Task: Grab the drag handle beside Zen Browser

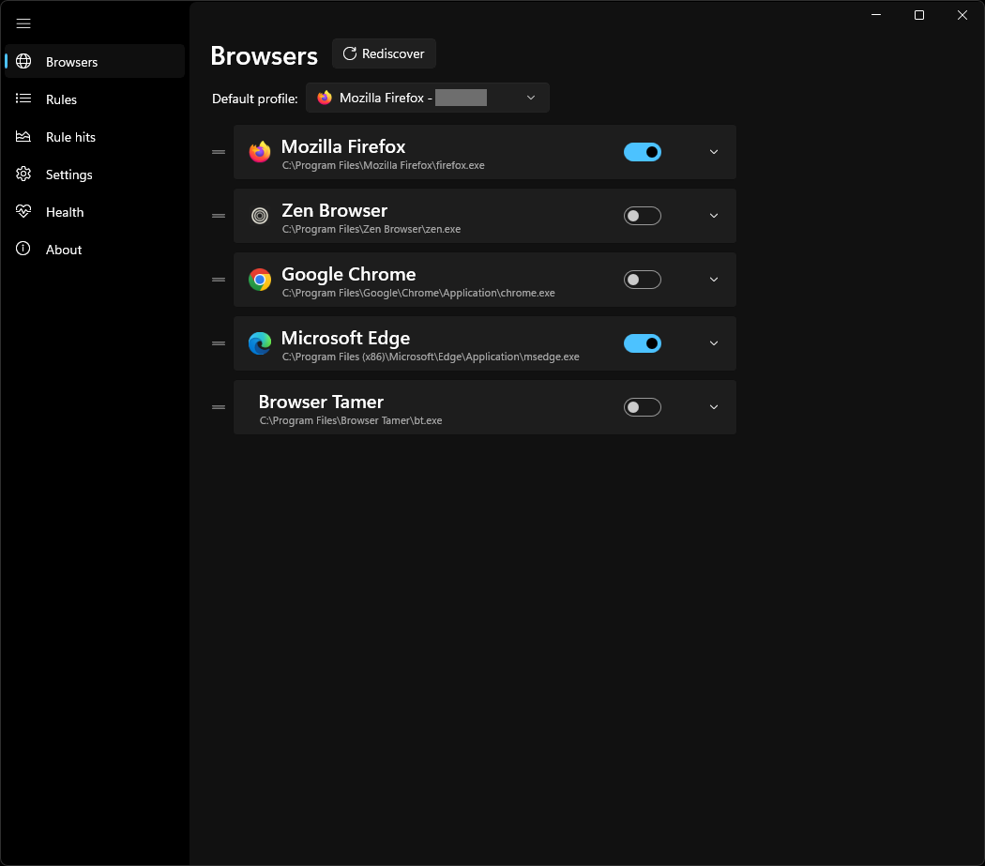Action: [x=219, y=216]
